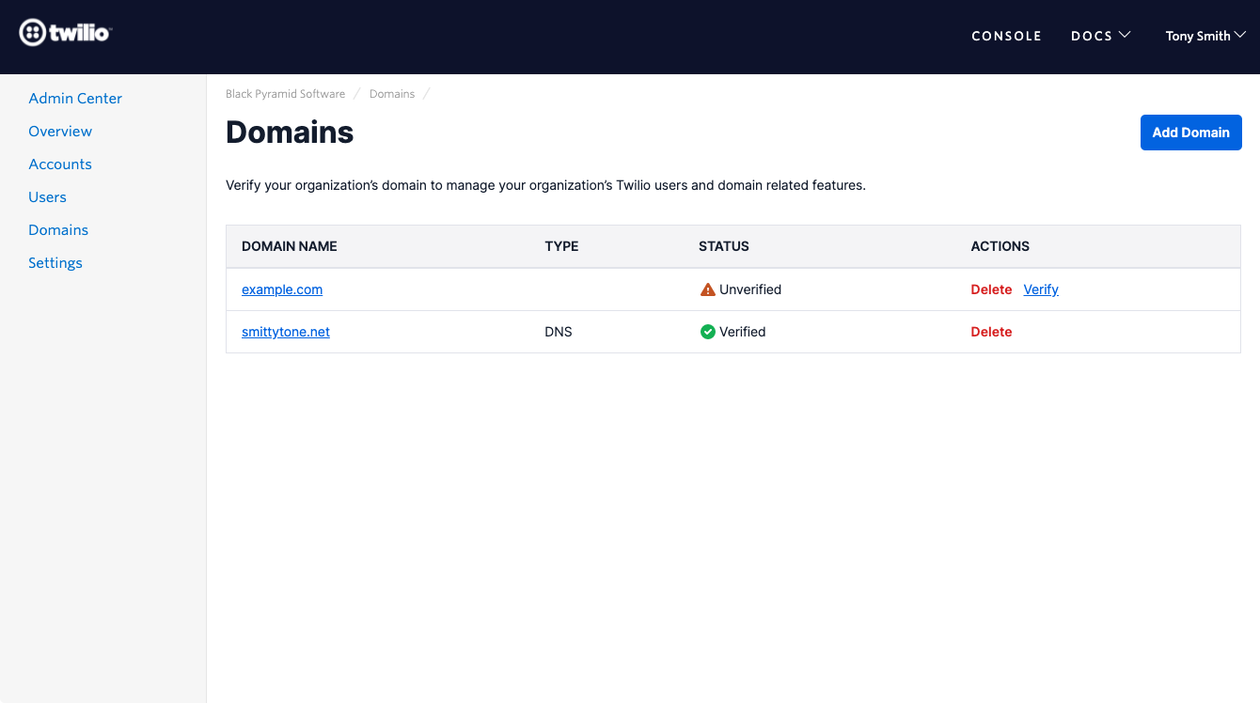Open the smittytone.net domain link
The image size is (1260, 703).
click(x=286, y=332)
